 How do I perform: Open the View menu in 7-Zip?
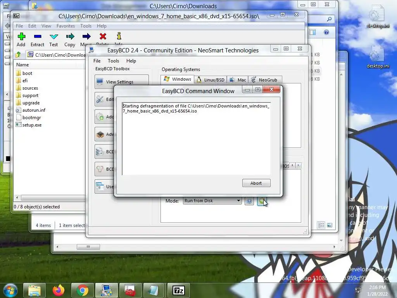point(46,26)
